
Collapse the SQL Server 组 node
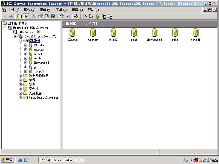pyautogui.click(x=10, y=32)
